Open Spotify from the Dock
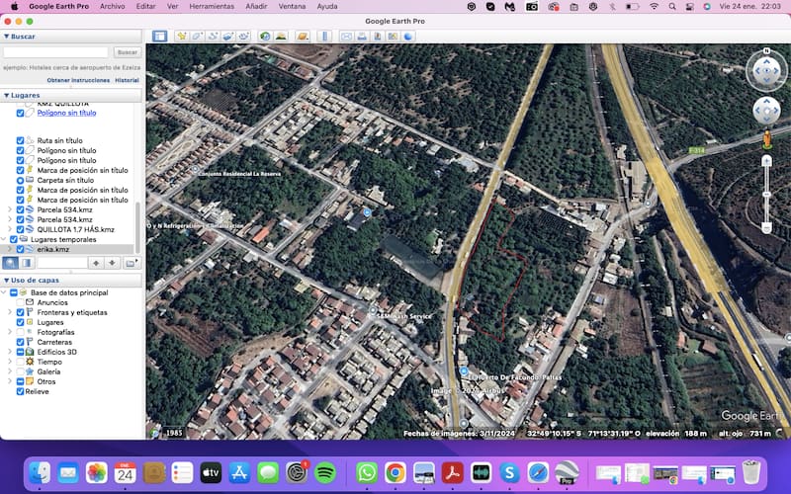The image size is (791, 494). (325, 473)
